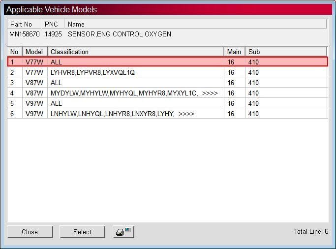The height and width of the screenshot is (249, 336).
Task: Click the Sub column header
Action: [x=286, y=52]
